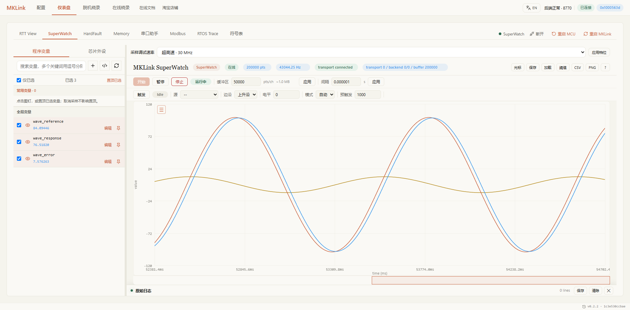
Task: Export data with CSV button
Action: (x=577, y=68)
